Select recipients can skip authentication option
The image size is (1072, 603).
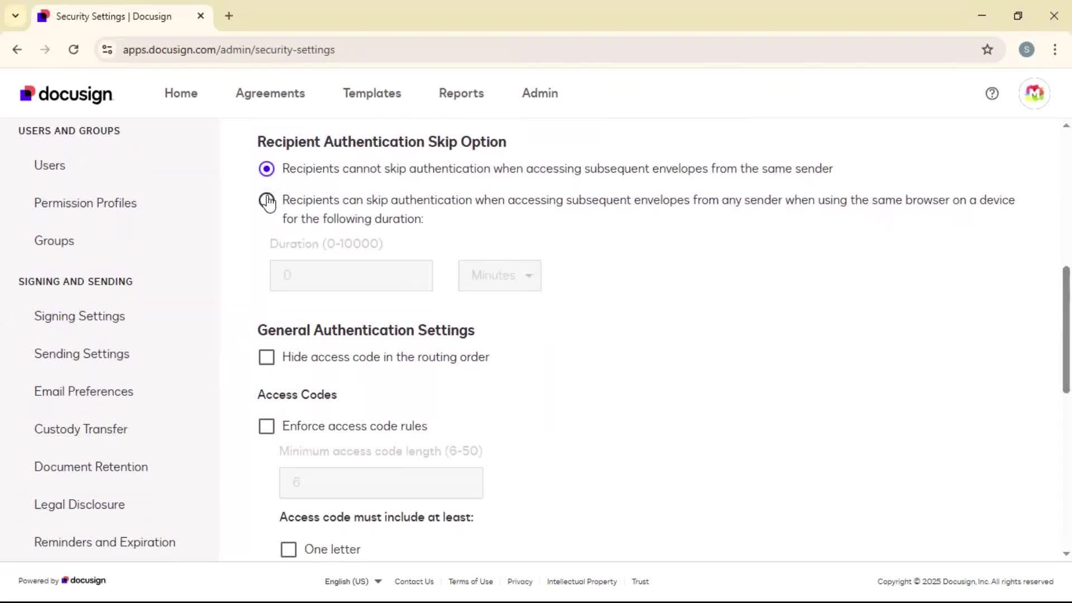point(266,200)
